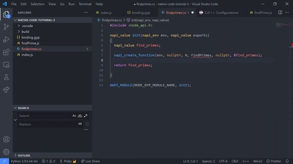The height and width of the screenshot is (164, 293).
Task: Select Win32 C++ configuration in status bar
Action: (x=257, y=161)
